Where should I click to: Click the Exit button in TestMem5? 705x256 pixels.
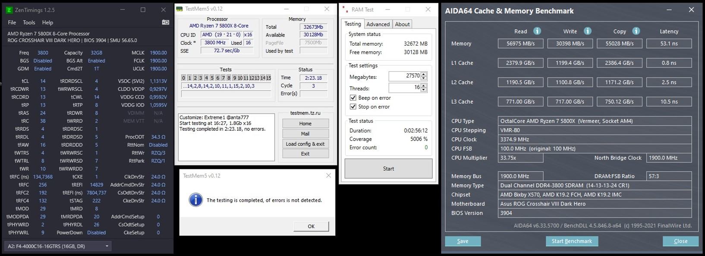[x=305, y=154]
